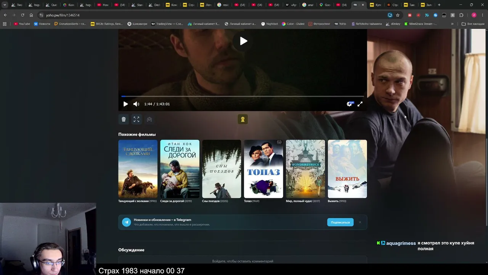
Task: Open the tab search dropdown arrow
Action: tap(5, 5)
